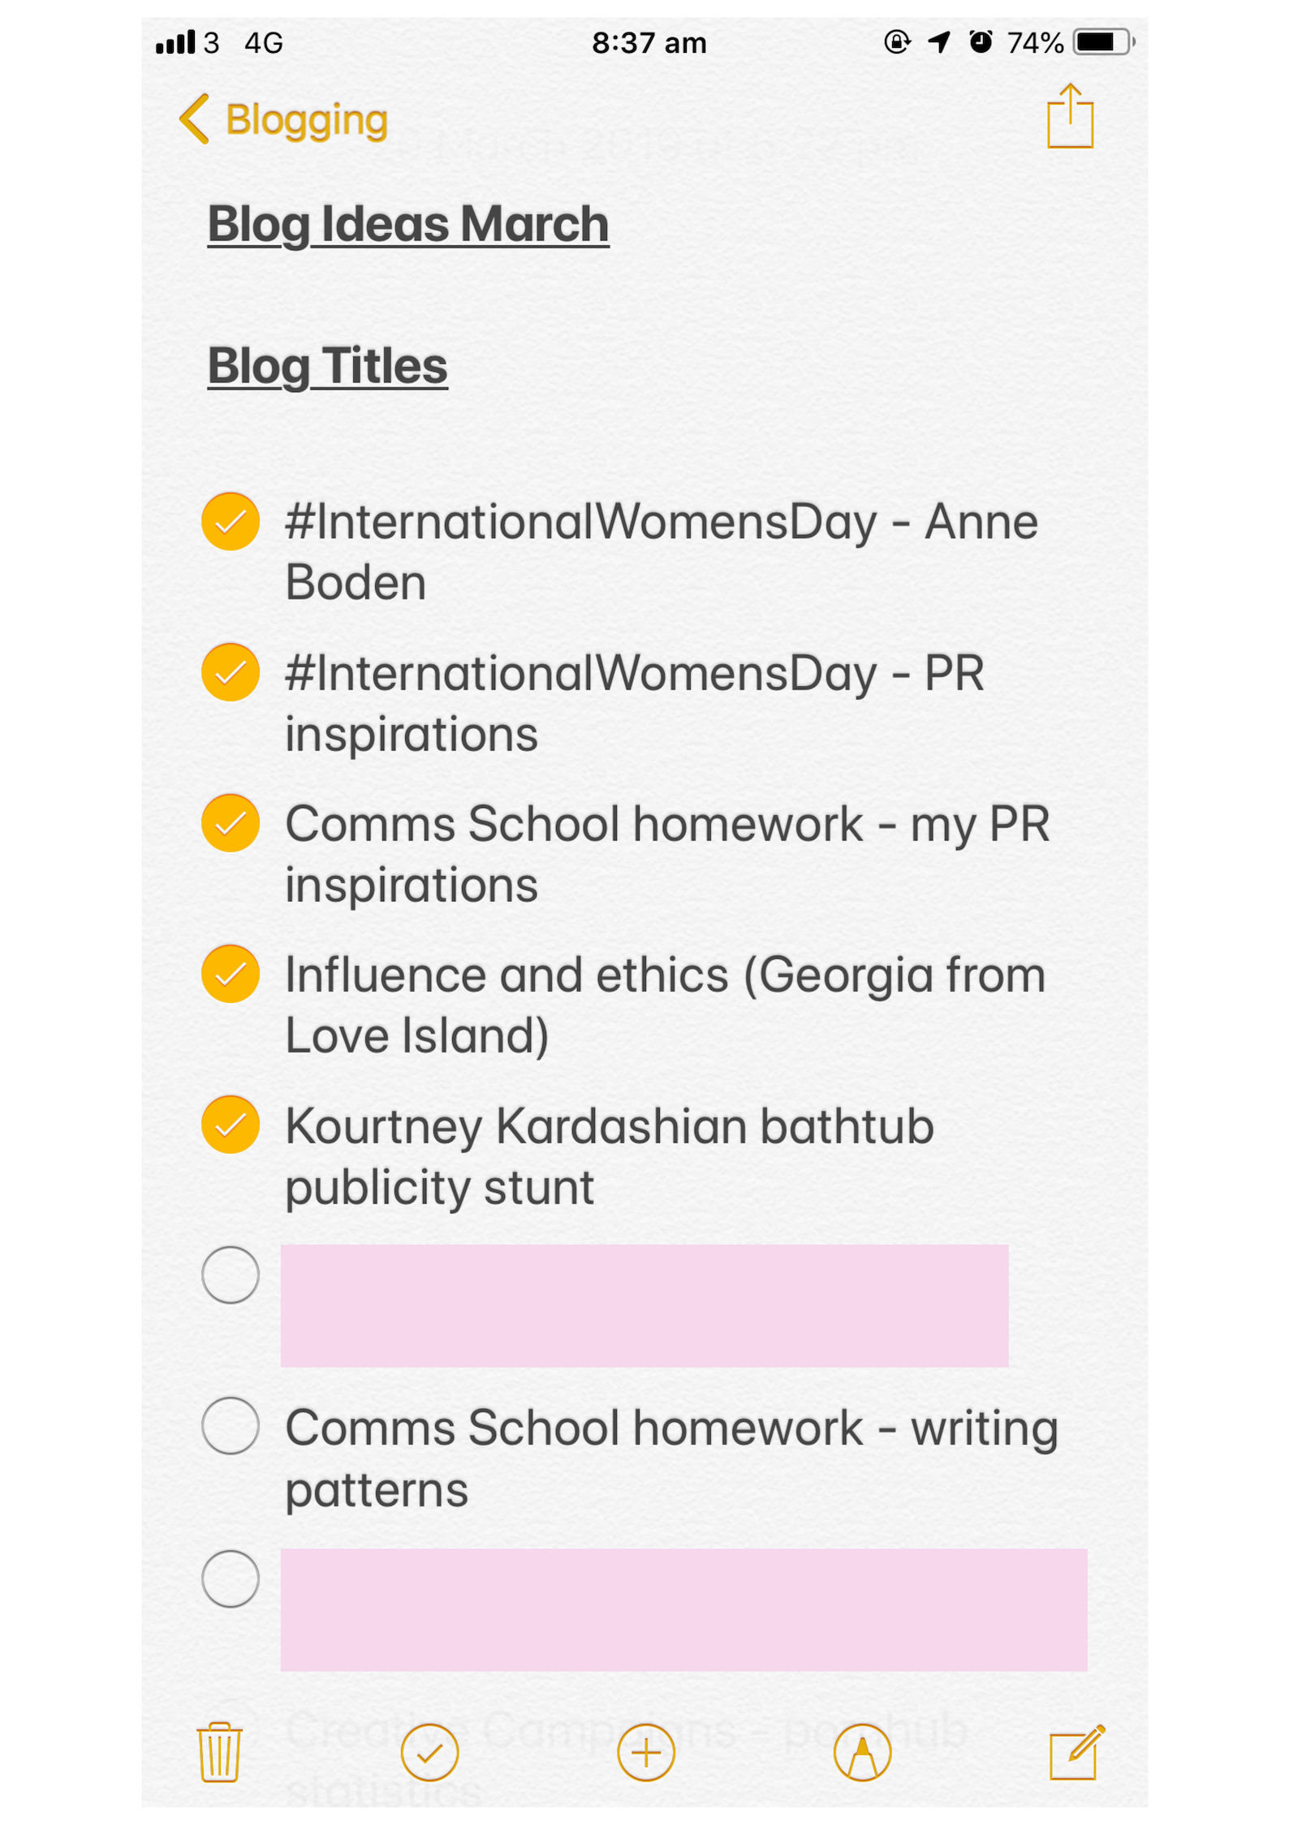This screenshot has height=1824, width=1289.
Task: Go back using the chevron arrow
Action: click(x=195, y=119)
